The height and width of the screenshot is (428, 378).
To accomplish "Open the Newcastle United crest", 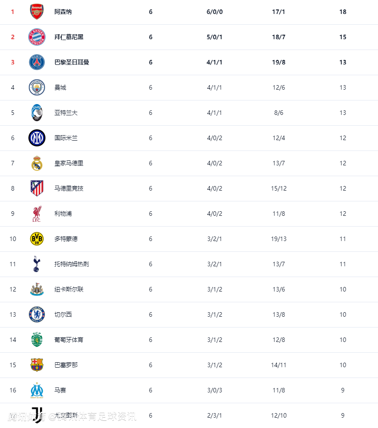I will coord(37,289).
